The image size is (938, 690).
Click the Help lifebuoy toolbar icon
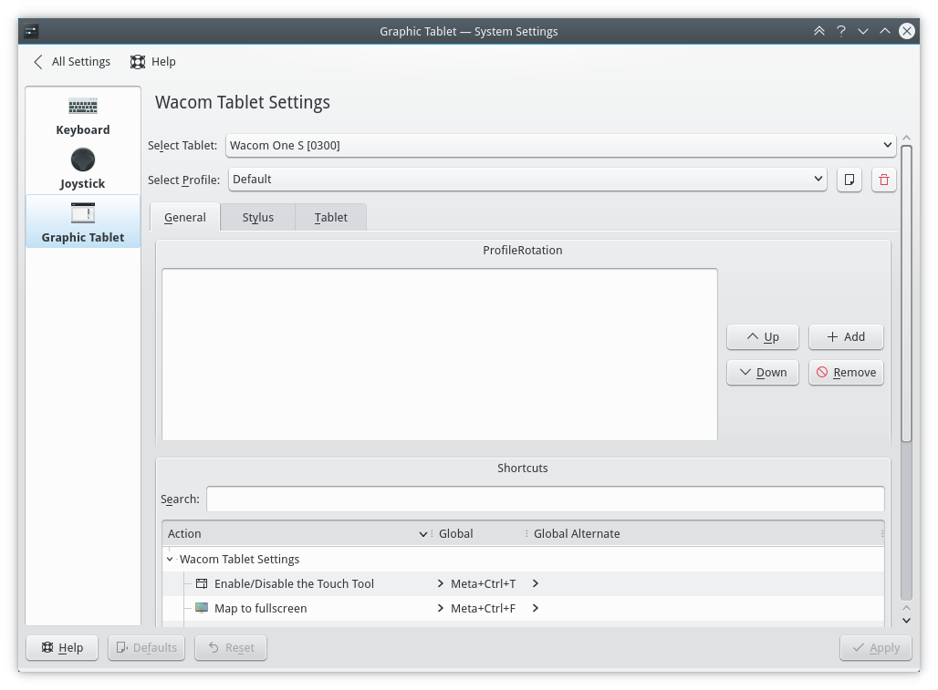(138, 62)
